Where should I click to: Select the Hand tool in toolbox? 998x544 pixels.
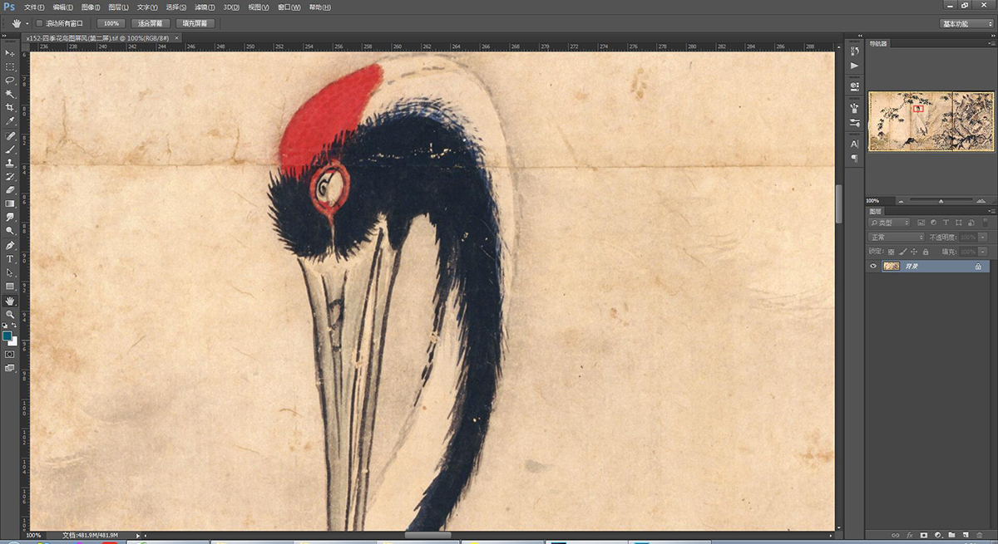(x=10, y=301)
